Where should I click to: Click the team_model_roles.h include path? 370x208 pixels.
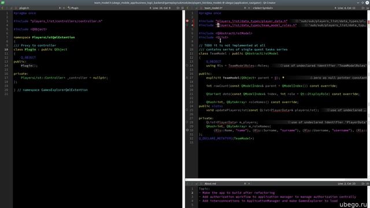point(256,25)
